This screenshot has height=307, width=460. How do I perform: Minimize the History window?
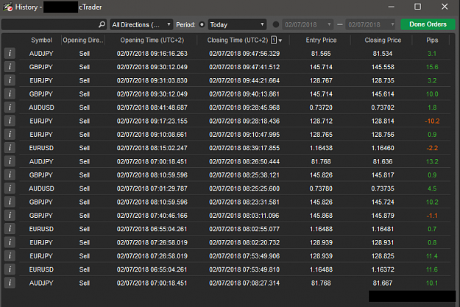[391, 7]
